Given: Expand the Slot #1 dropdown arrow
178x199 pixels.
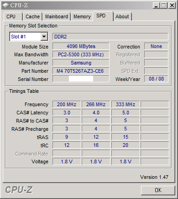Looking at the screenshot, I should click(44, 37).
